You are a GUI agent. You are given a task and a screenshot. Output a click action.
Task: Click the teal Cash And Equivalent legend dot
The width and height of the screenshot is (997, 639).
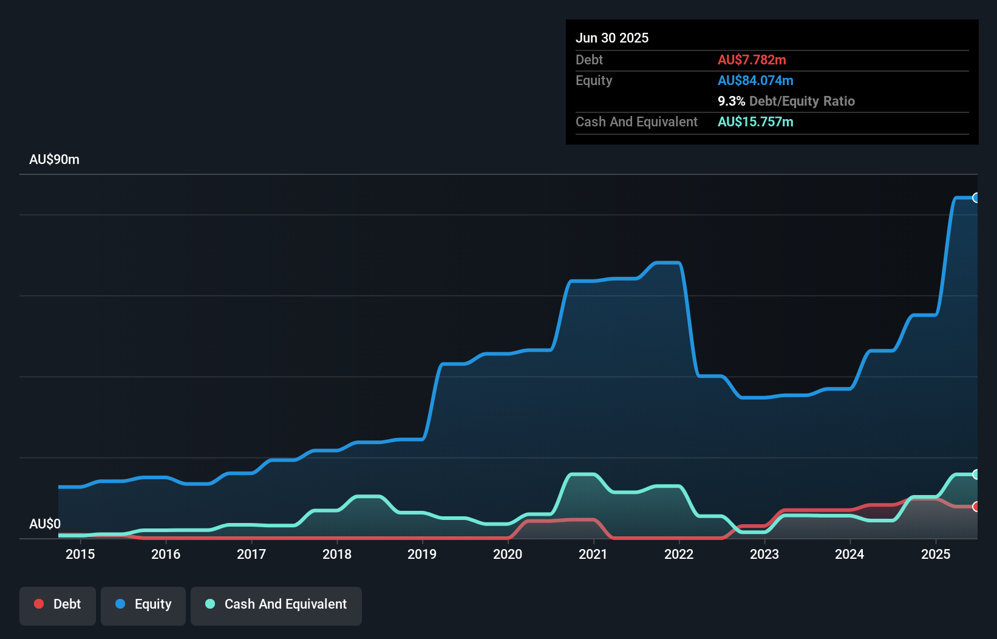click(x=209, y=604)
